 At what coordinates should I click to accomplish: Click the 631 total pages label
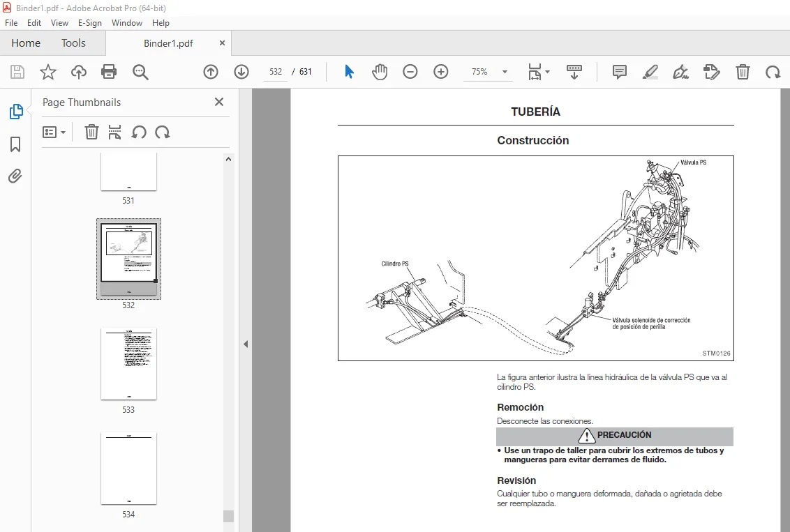pos(305,72)
